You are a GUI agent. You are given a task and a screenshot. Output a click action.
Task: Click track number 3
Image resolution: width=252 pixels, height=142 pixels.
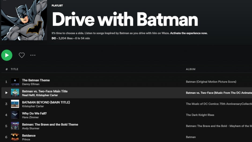coord(6,104)
